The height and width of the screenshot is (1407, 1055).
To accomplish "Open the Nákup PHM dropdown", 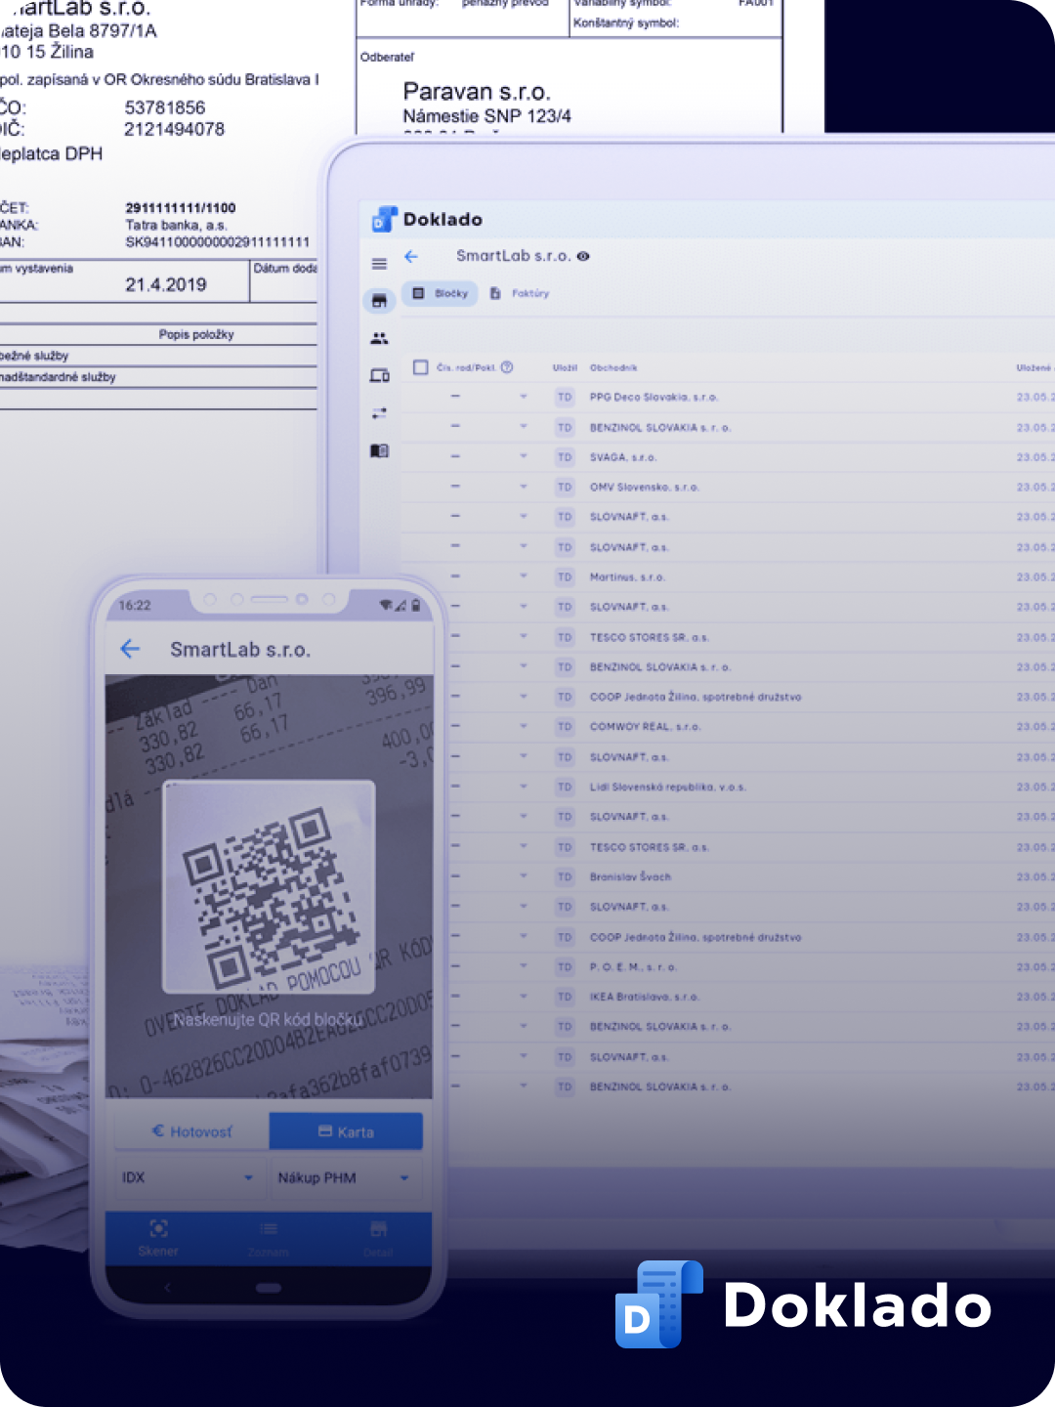I will 344,1177.
